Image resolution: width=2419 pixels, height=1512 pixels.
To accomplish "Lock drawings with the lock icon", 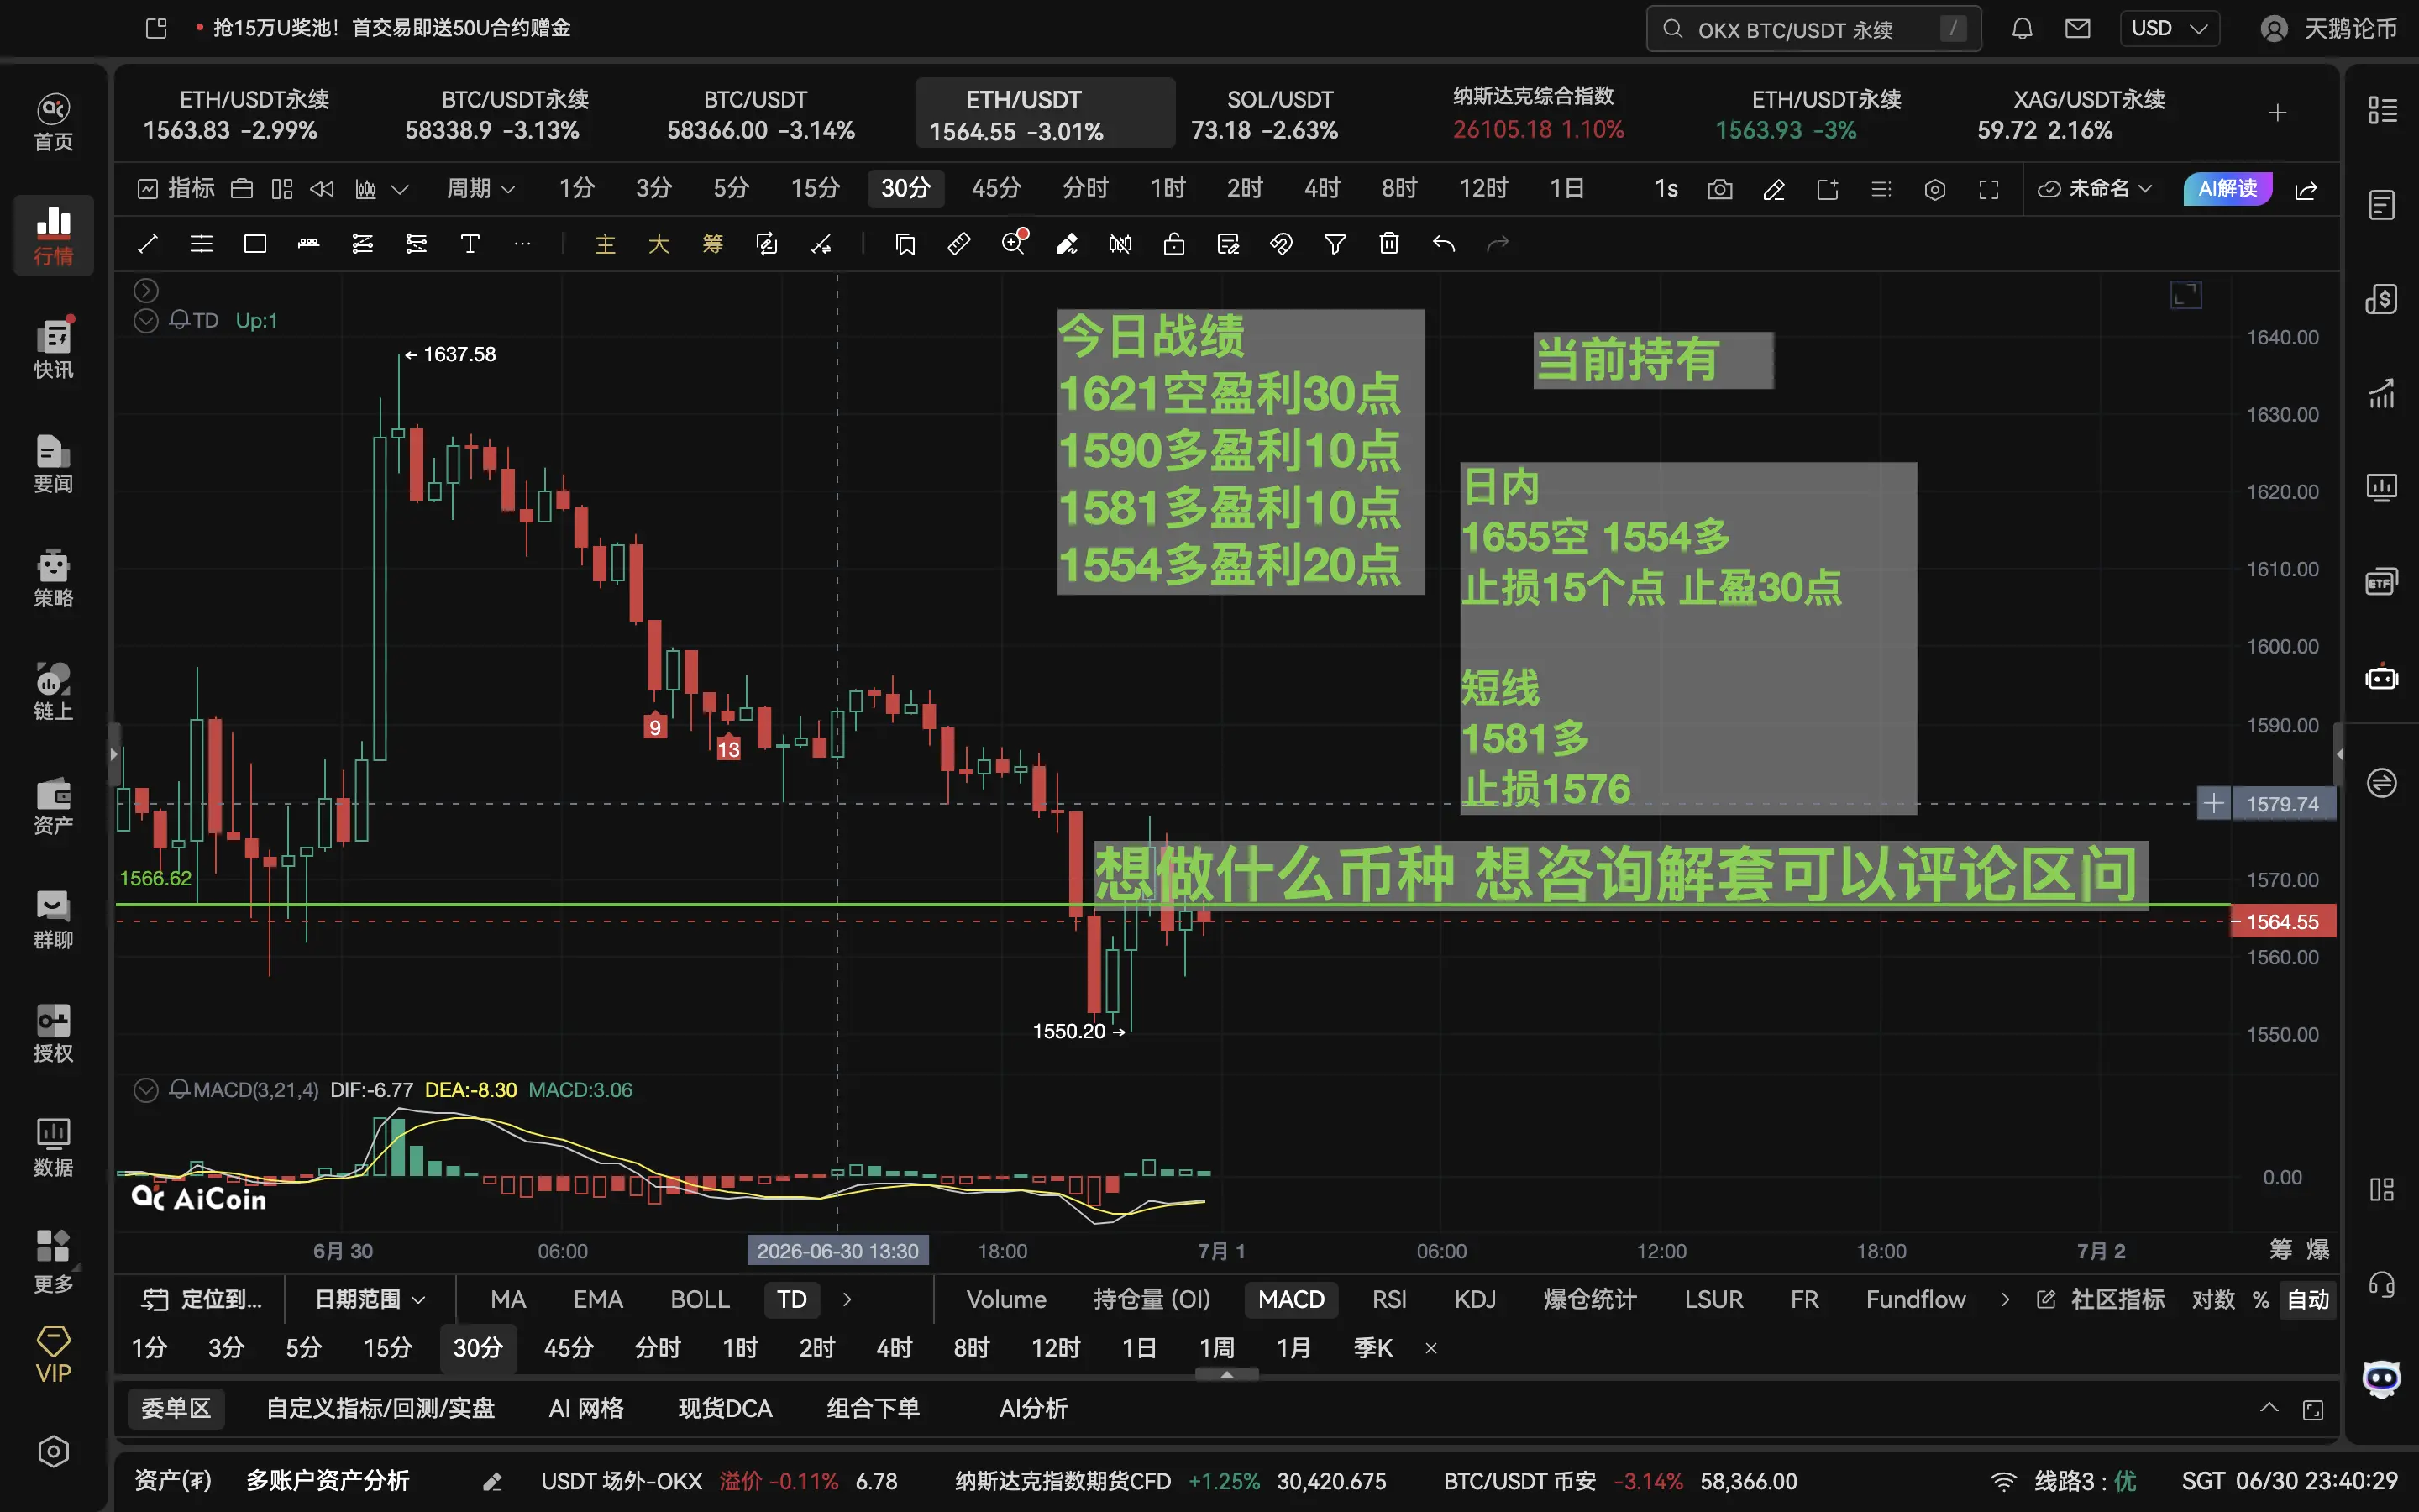I will pos(1173,244).
